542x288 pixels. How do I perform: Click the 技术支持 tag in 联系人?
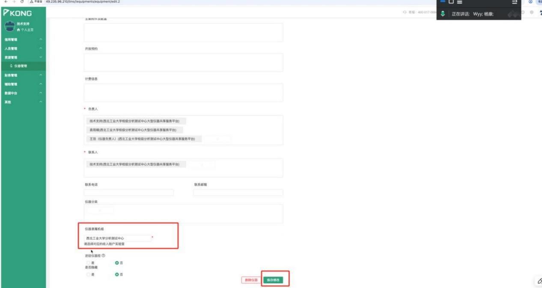(136, 164)
